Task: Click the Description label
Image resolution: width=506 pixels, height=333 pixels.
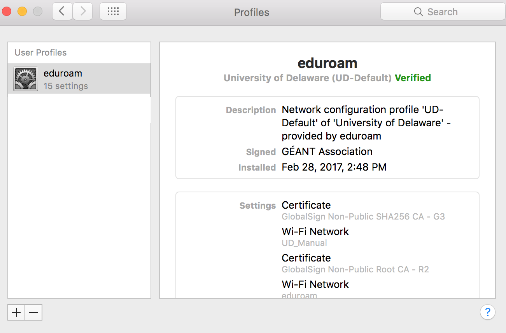Action: point(251,110)
